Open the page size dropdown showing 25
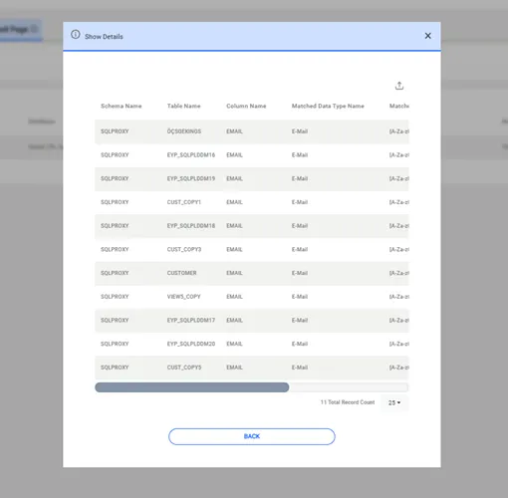The width and height of the screenshot is (508, 498). point(394,402)
